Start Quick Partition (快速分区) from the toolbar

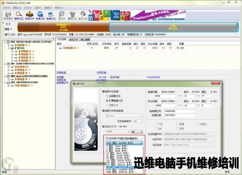[x=40, y=16]
